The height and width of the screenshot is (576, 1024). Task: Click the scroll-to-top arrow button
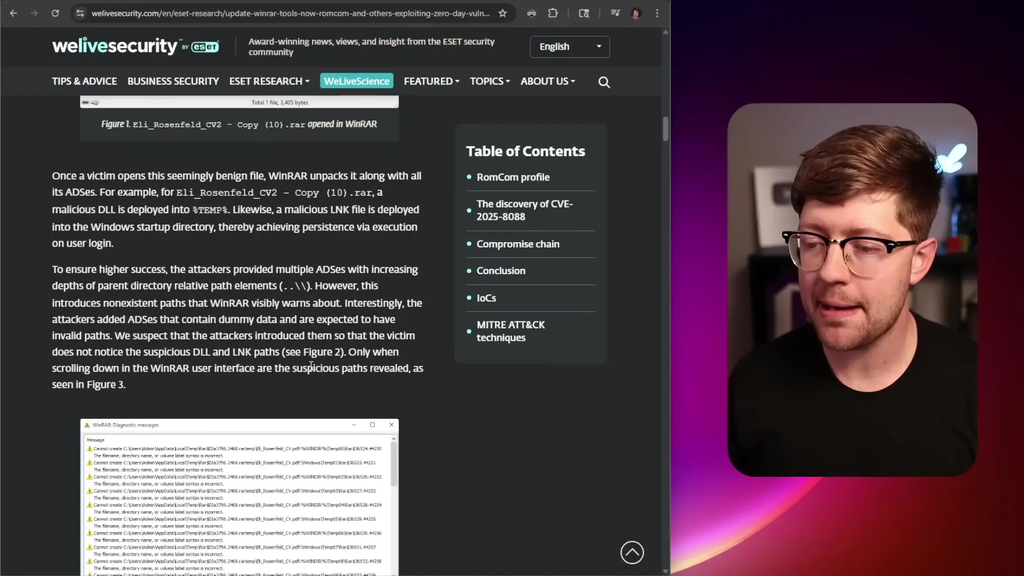coord(632,553)
